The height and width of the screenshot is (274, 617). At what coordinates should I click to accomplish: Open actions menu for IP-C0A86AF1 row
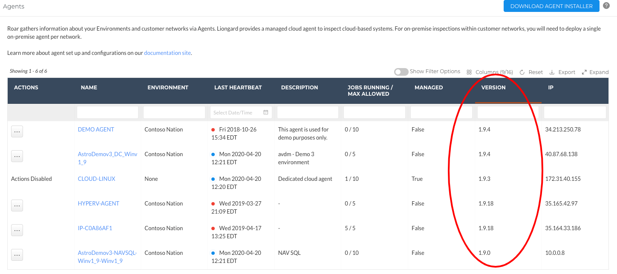coord(17,230)
